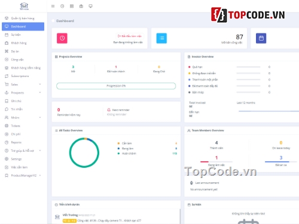This screenshot has width=299, height=224.
Task: Click the Đã thanh toán đầy đủ label
Action: (x=205, y=86)
